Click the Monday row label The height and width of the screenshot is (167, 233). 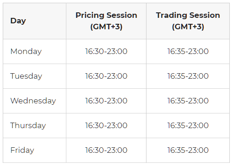coord(26,51)
